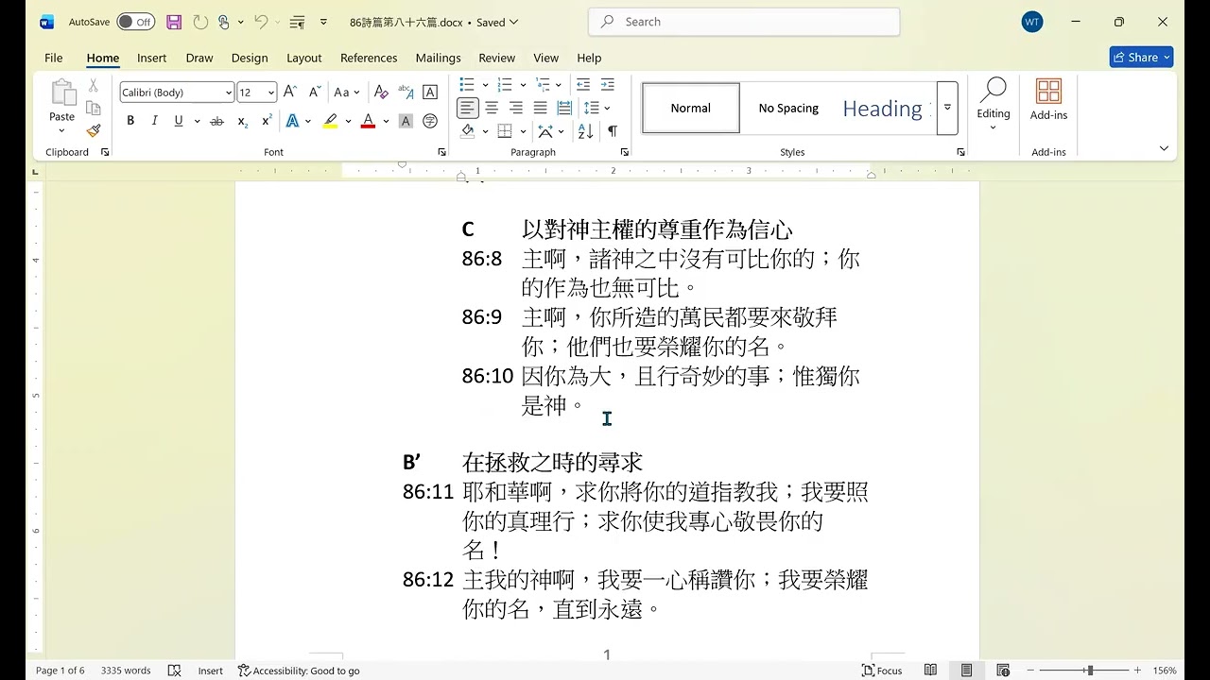Image resolution: width=1210 pixels, height=680 pixels.
Task: Open the numbering list dropdown arrow
Action: coord(521,85)
